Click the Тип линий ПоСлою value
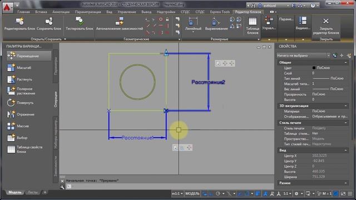 (x=328, y=78)
